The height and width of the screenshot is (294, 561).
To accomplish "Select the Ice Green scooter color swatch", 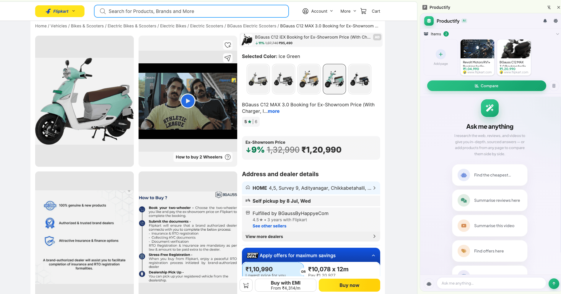I will click(x=334, y=79).
